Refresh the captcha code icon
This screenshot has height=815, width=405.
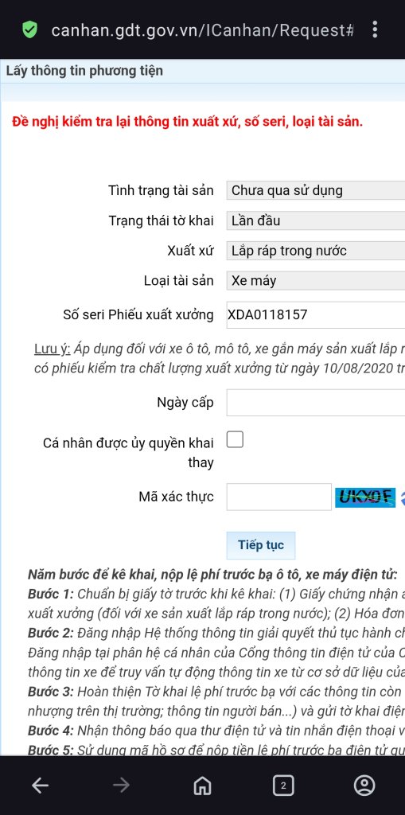(402, 497)
